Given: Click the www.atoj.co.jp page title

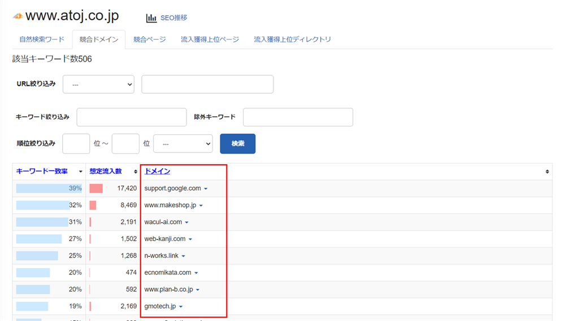Looking at the screenshot, I should [72, 16].
